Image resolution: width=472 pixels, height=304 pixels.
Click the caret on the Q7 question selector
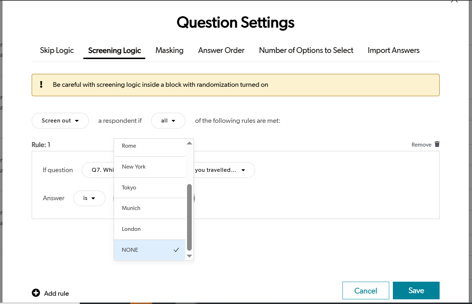pos(244,170)
